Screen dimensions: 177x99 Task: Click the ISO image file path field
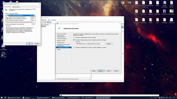(96, 44)
